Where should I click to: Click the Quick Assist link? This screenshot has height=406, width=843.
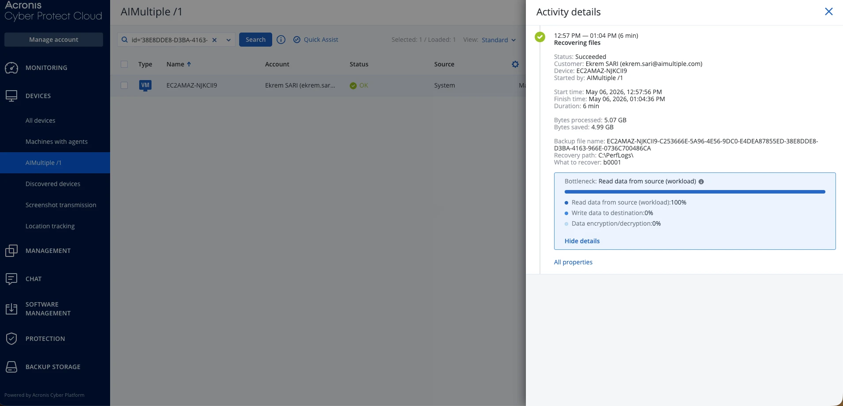pyautogui.click(x=321, y=40)
